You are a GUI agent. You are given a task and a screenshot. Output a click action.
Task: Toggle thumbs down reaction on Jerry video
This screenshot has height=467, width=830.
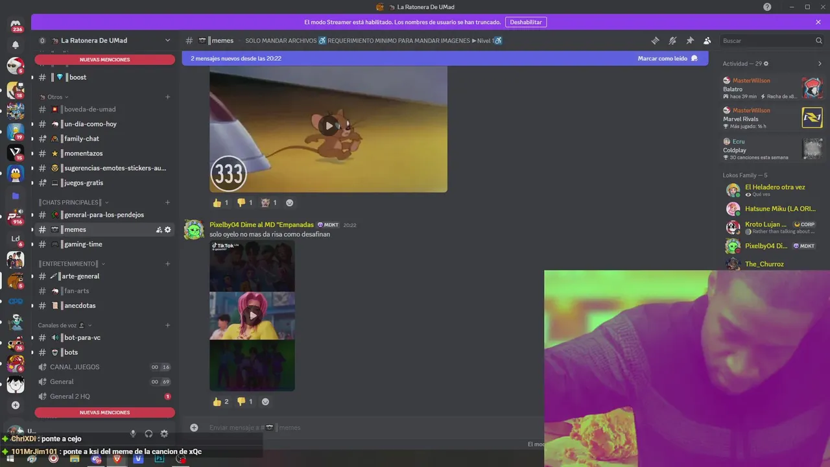pos(245,202)
